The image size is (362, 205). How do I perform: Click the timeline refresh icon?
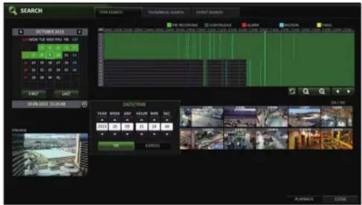[292, 92]
